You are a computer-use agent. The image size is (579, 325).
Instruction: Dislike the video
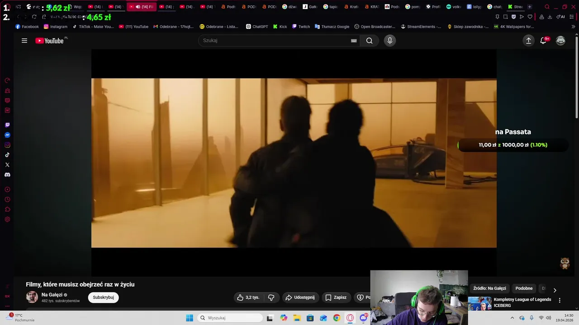pyautogui.click(x=271, y=297)
